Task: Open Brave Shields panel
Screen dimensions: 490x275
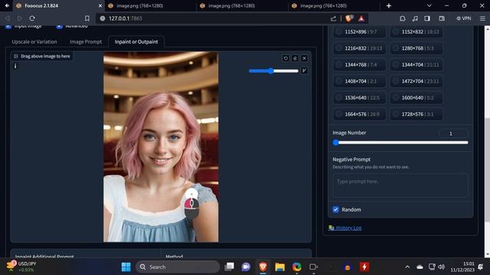Action: click(x=349, y=18)
